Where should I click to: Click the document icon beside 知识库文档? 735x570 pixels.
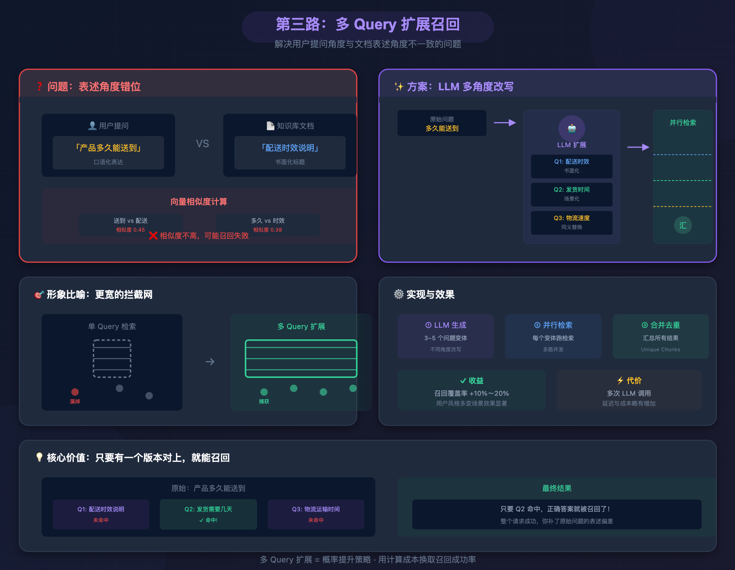[270, 126]
